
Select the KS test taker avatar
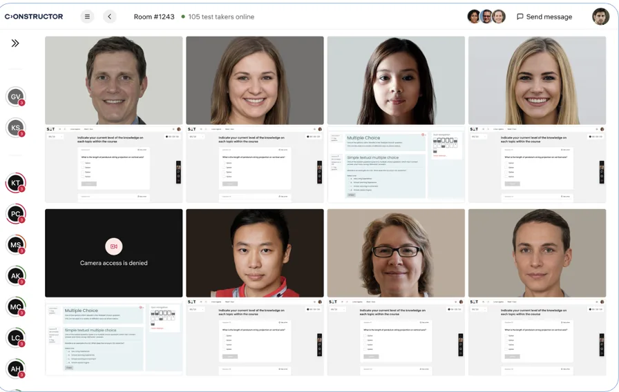[16, 128]
